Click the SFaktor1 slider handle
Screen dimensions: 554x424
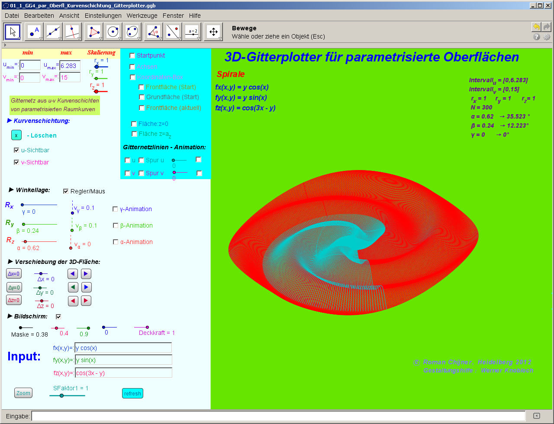click(x=61, y=395)
